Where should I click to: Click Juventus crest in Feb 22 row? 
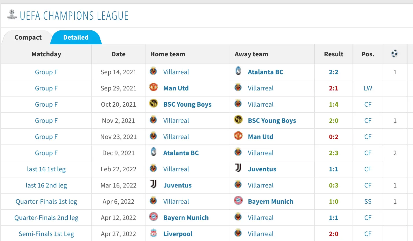tap(238, 168)
